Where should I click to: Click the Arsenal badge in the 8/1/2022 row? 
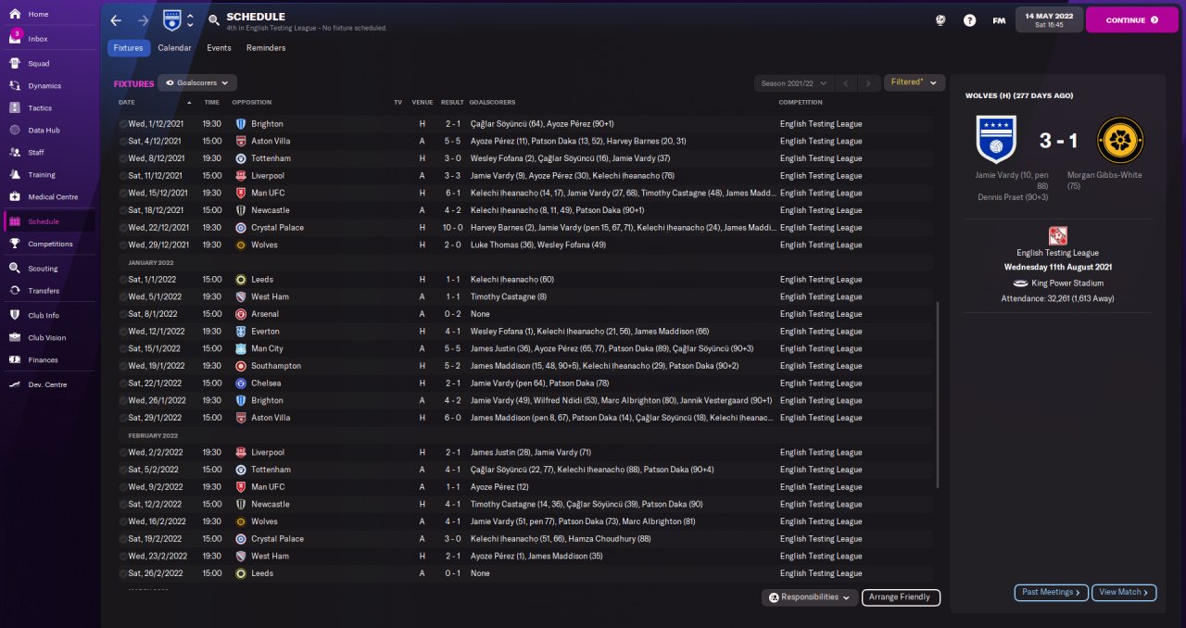coord(241,314)
